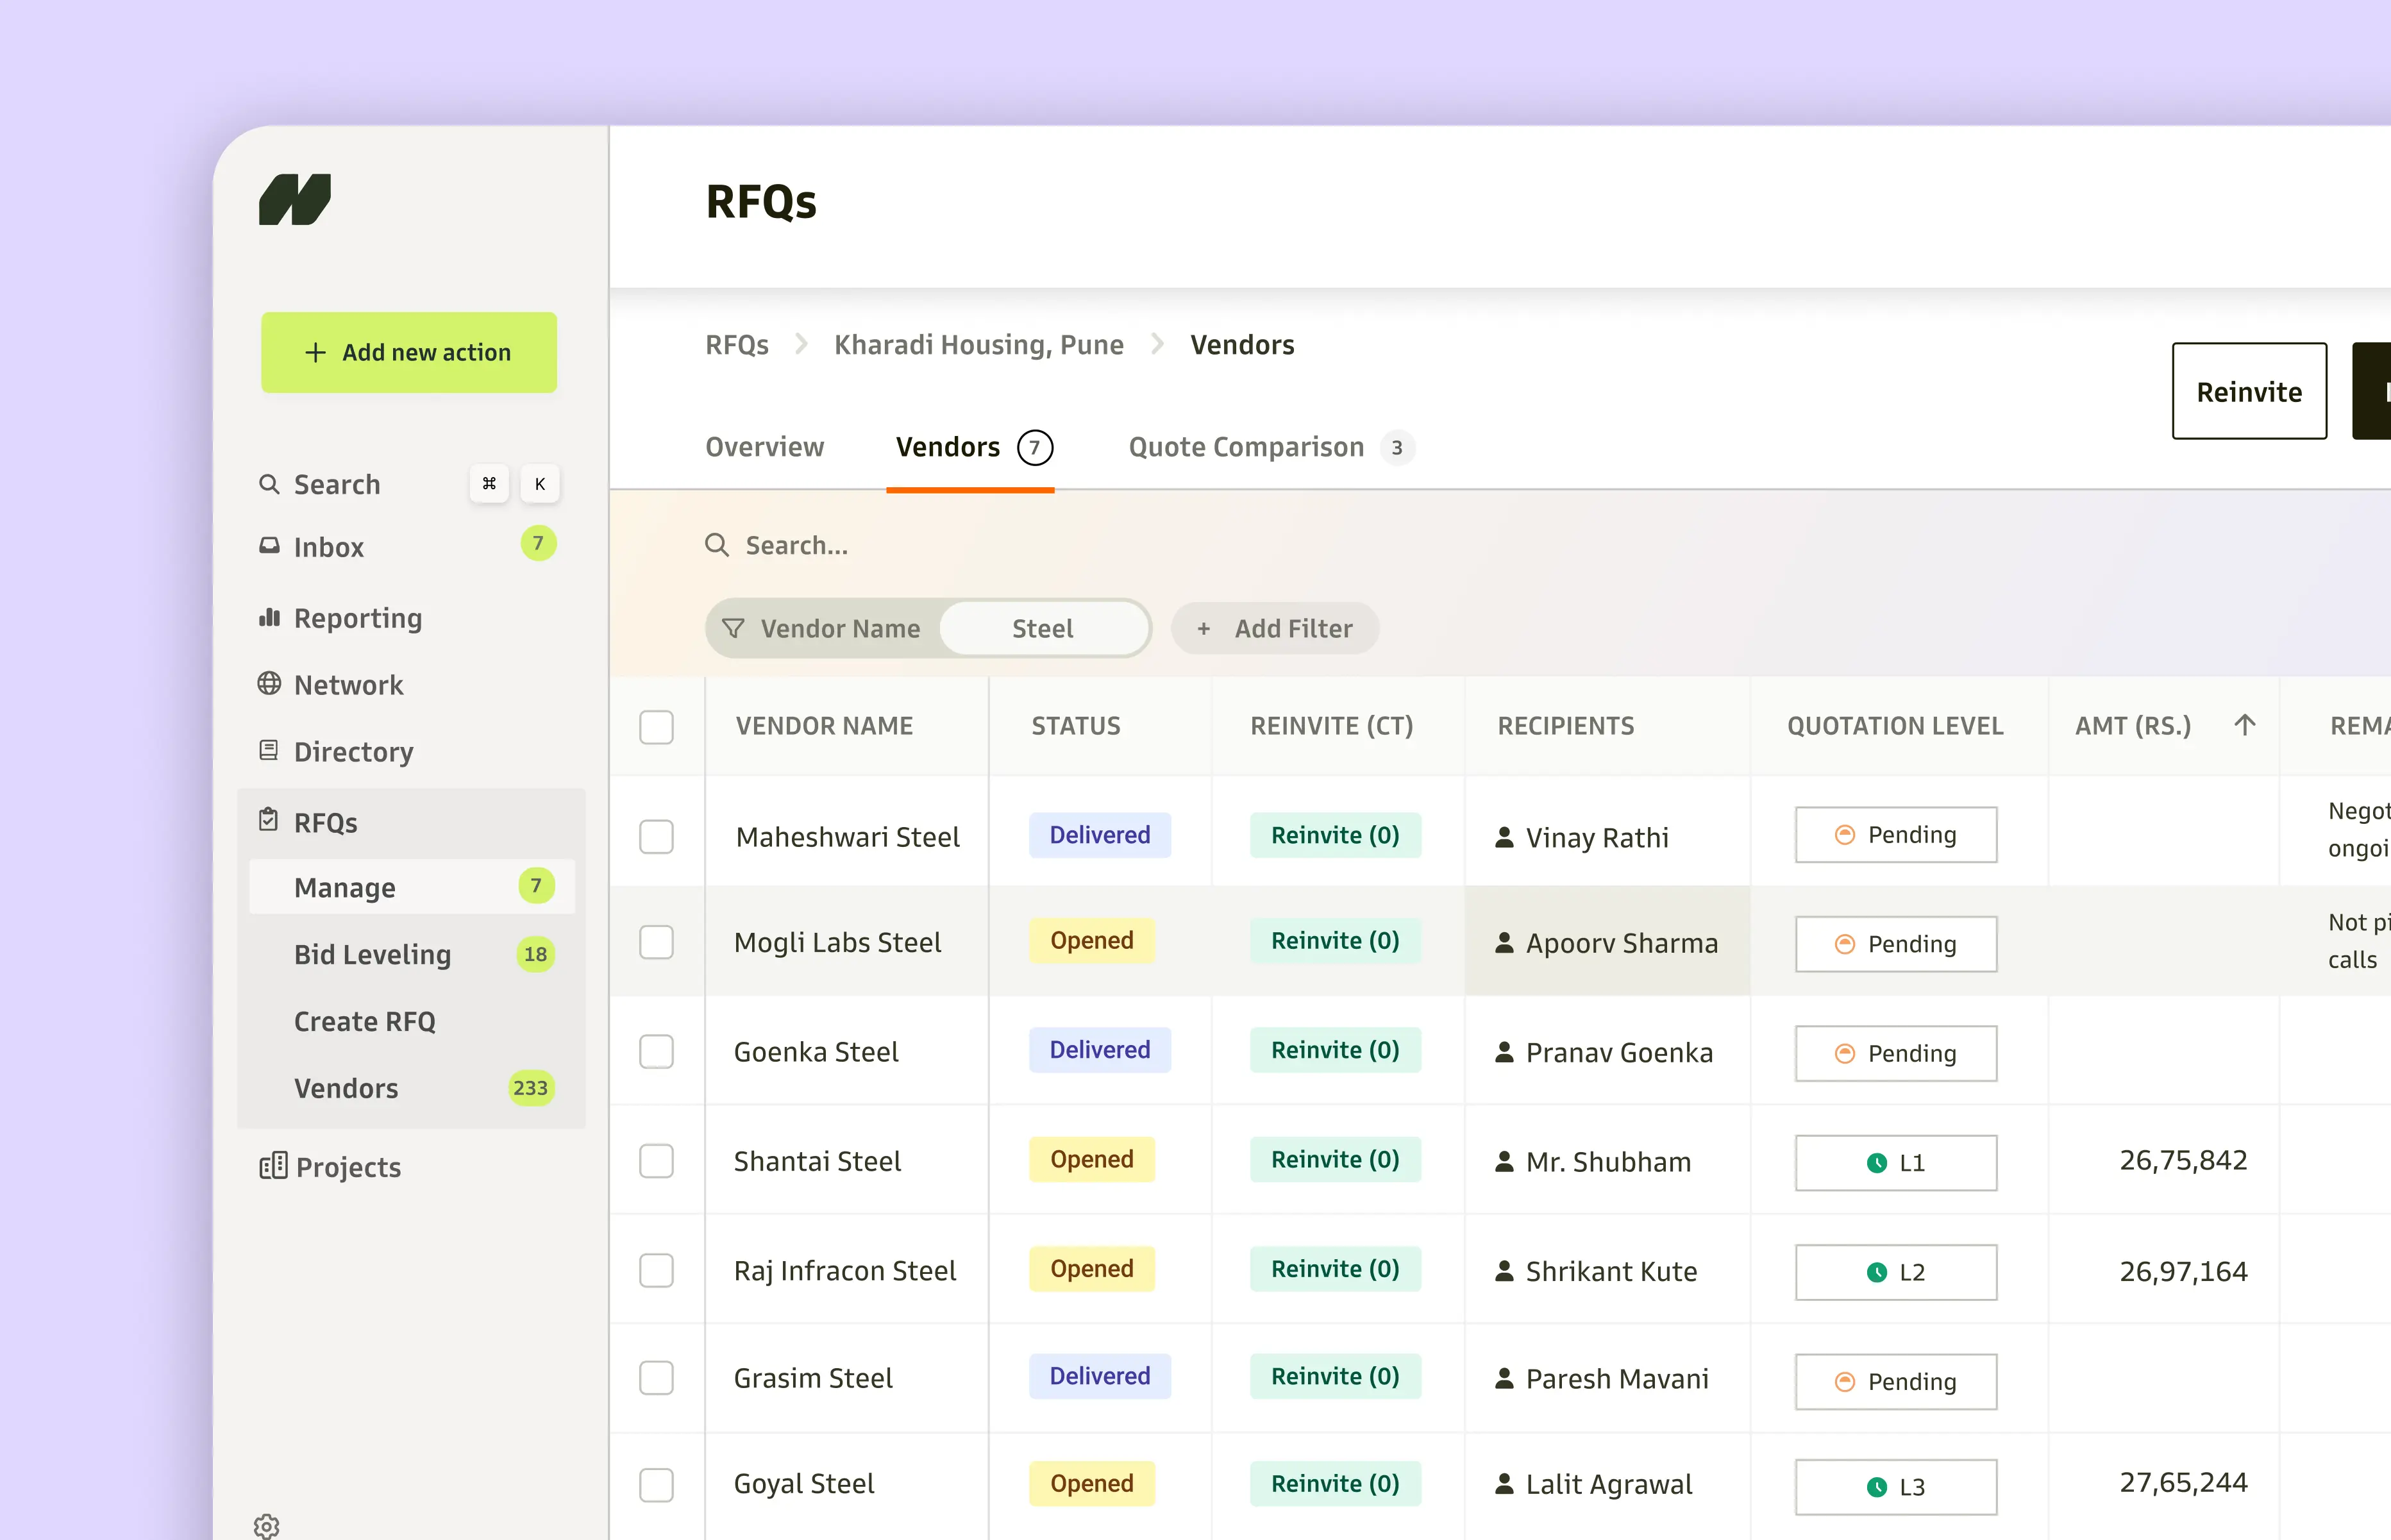
Task: Open the Overview tab
Action: tap(764, 447)
